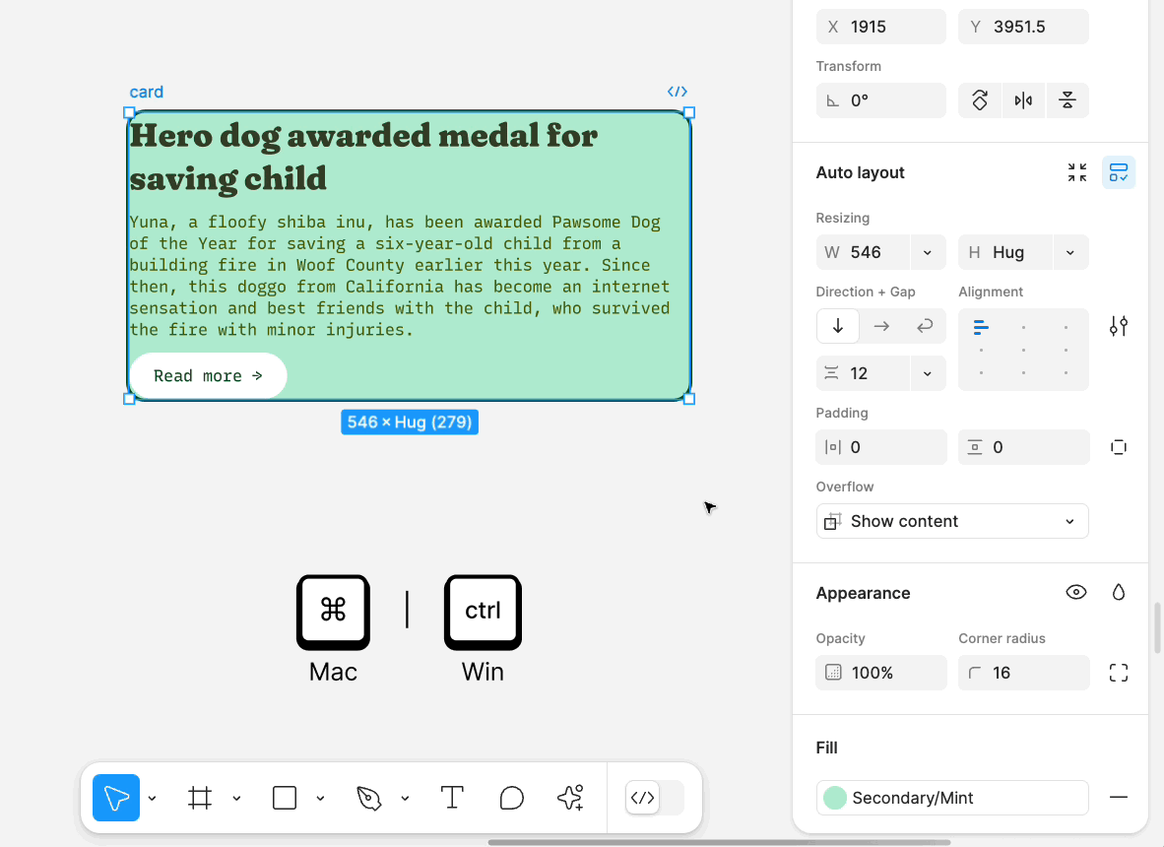Open Move tool options dropdown

153,799
